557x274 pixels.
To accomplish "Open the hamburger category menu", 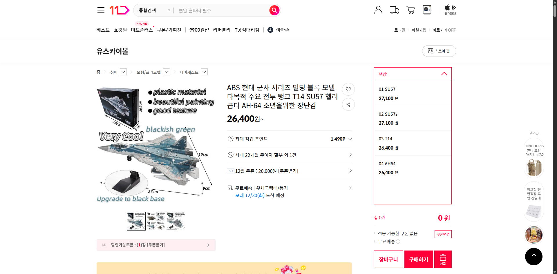I will tap(101, 10).
